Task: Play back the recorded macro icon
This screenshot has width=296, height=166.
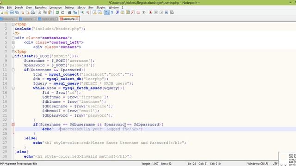Action: coord(161,12)
